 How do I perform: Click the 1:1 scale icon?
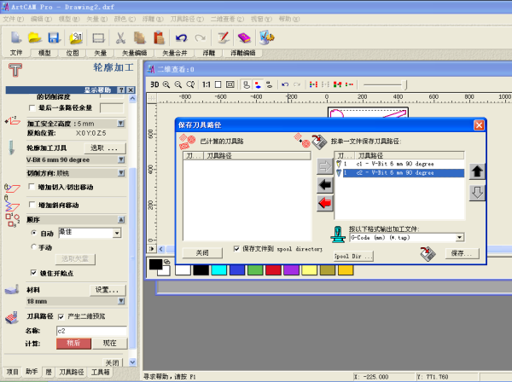pos(206,84)
